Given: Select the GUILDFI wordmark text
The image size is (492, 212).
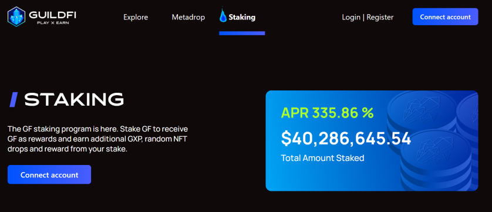Looking at the screenshot, I should pos(52,15).
